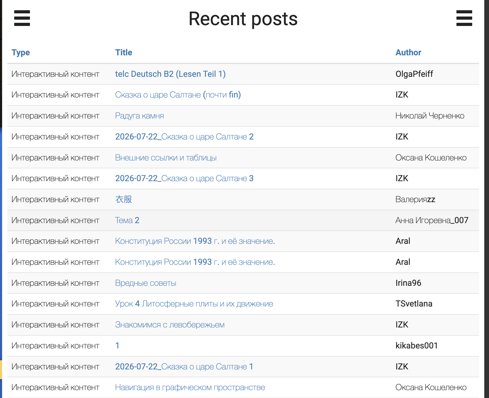Open the Вредные советы post
Viewport: 489px width, 398px height.
(145, 283)
